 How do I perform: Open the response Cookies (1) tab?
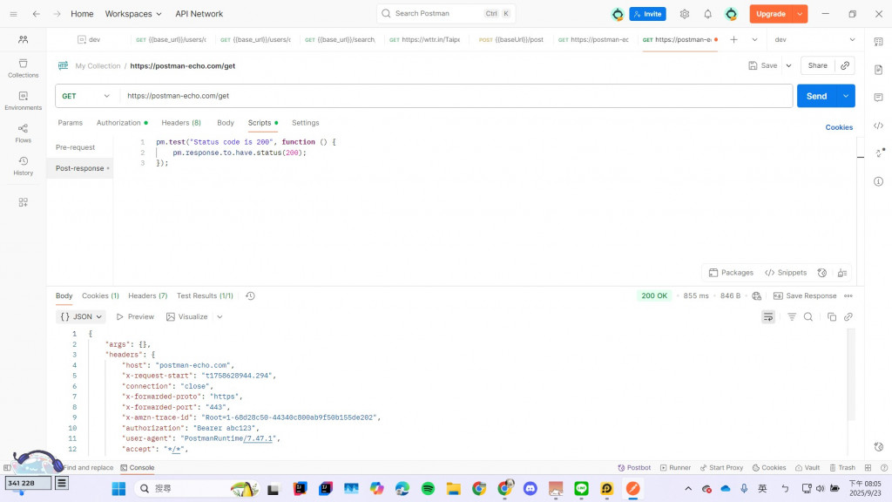100,296
